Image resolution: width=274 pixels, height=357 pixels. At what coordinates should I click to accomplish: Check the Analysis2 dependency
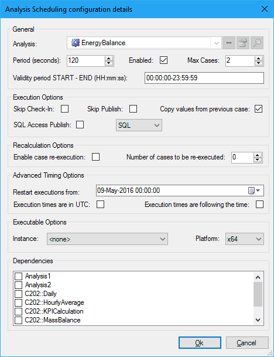(18, 285)
